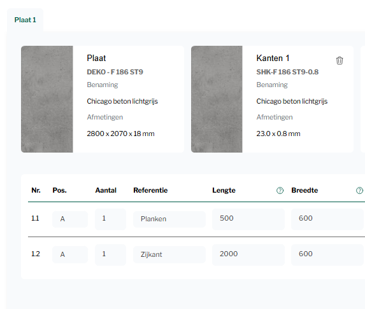Click the Planken reference field
Image resolution: width=365 pixels, height=309 pixels.
tap(169, 219)
